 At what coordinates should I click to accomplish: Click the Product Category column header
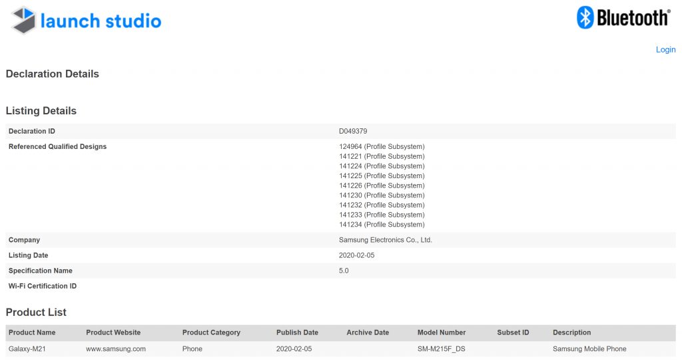pyautogui.click(x=211, y=332)
